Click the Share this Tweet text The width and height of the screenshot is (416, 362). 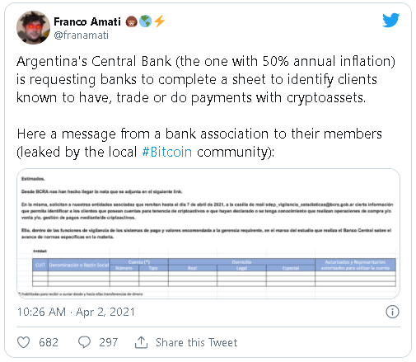click(x=197, y=342)
